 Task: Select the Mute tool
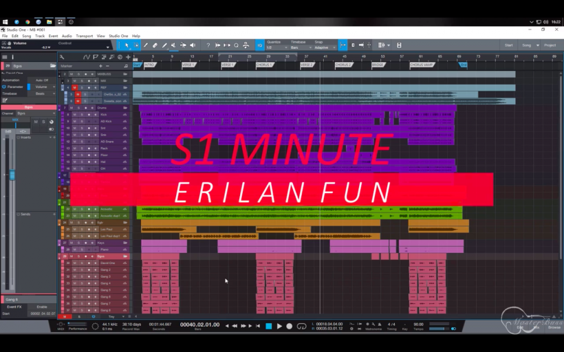[x=174, y=45]
